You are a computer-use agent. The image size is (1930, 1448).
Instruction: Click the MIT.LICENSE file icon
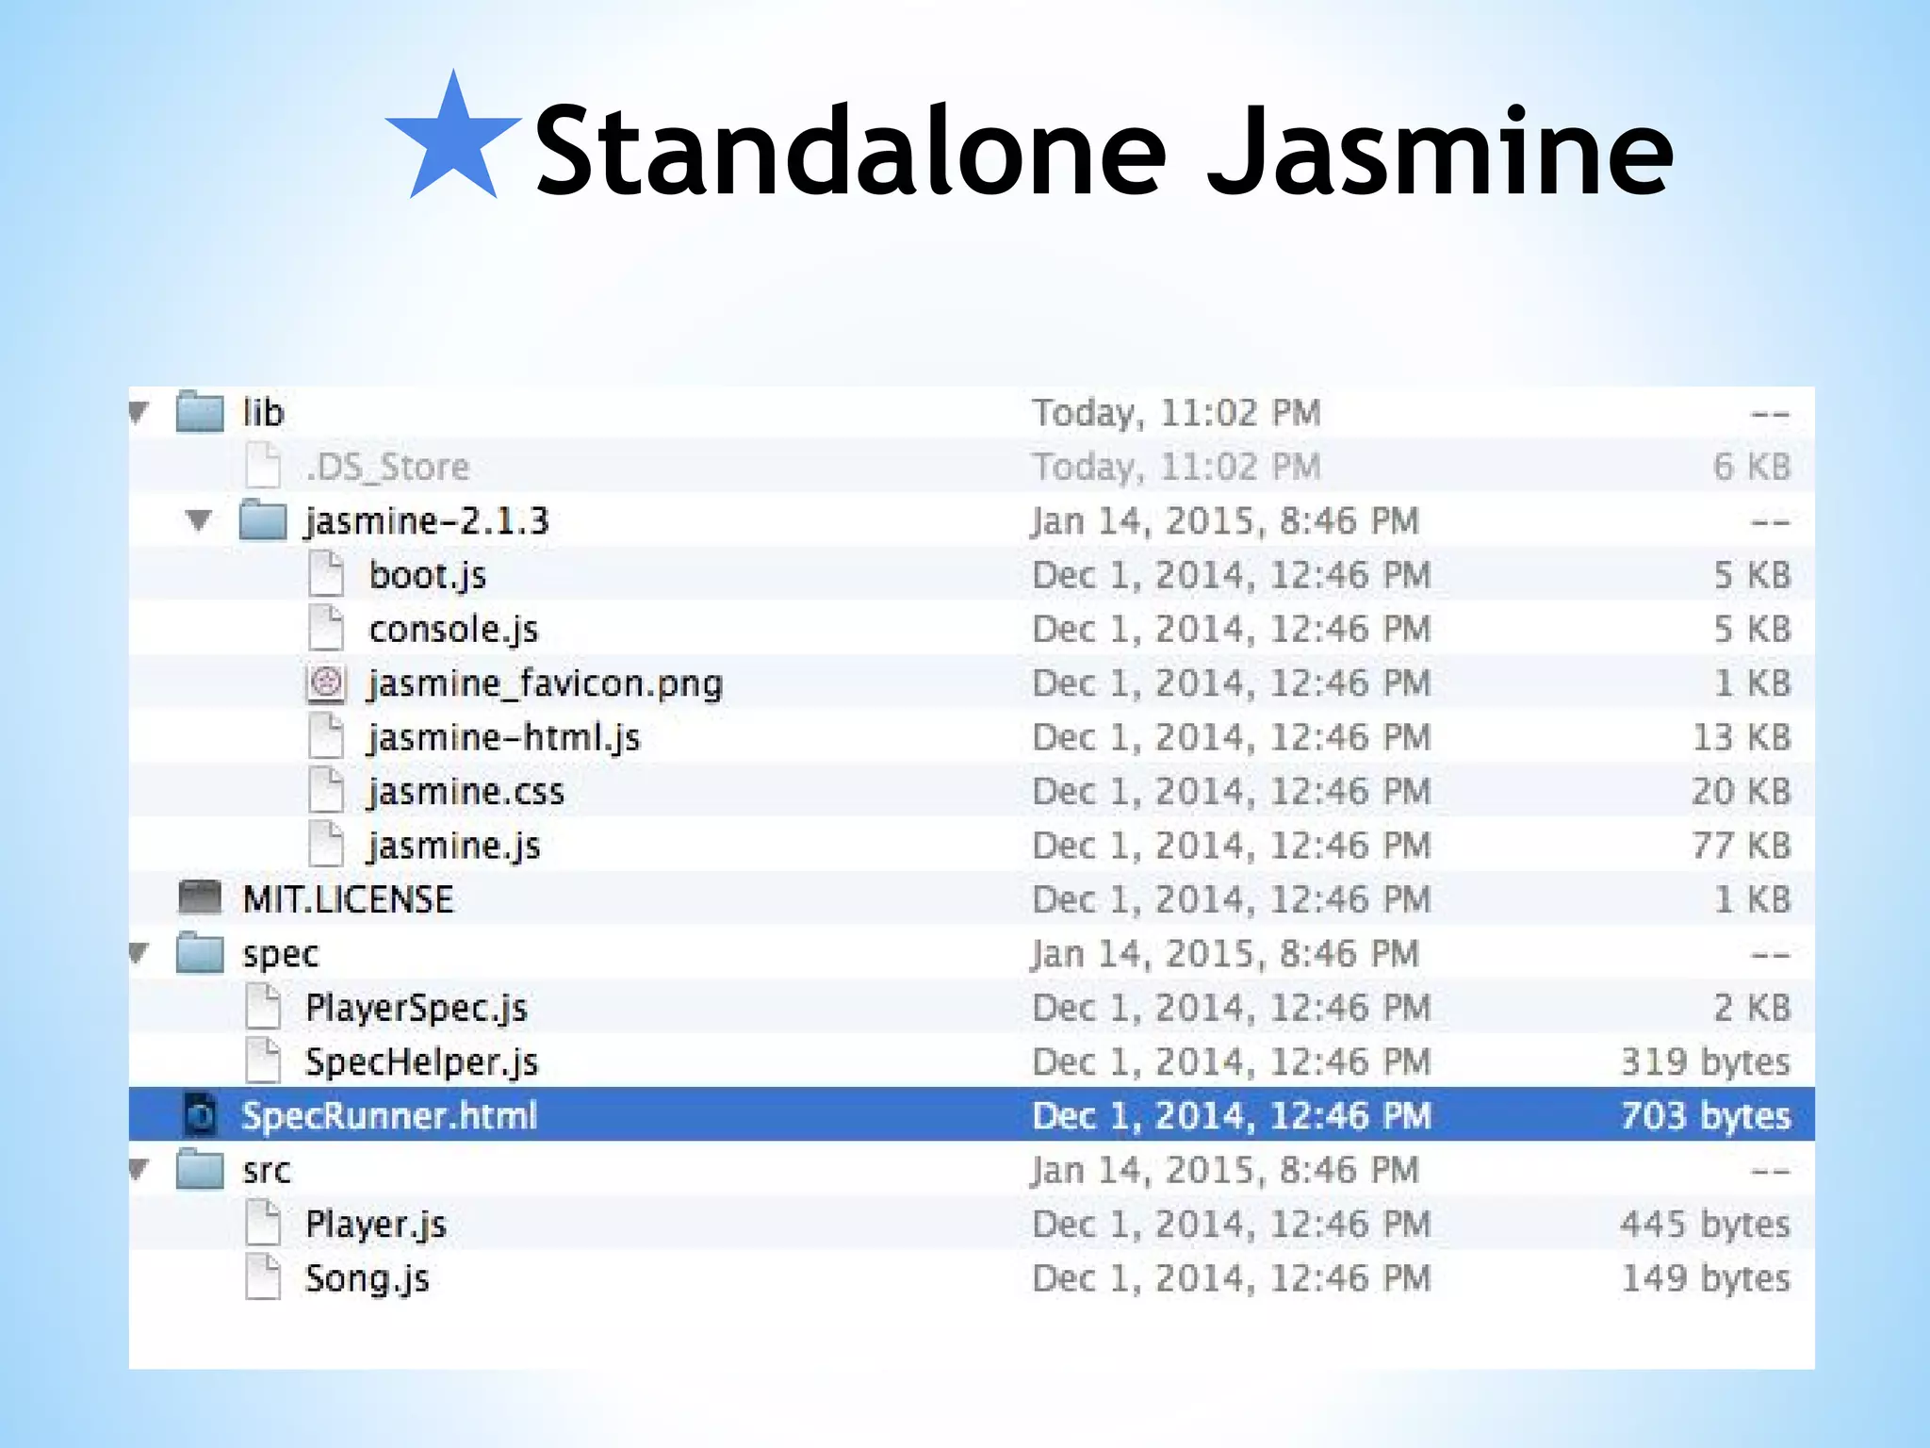pos(200,898)
